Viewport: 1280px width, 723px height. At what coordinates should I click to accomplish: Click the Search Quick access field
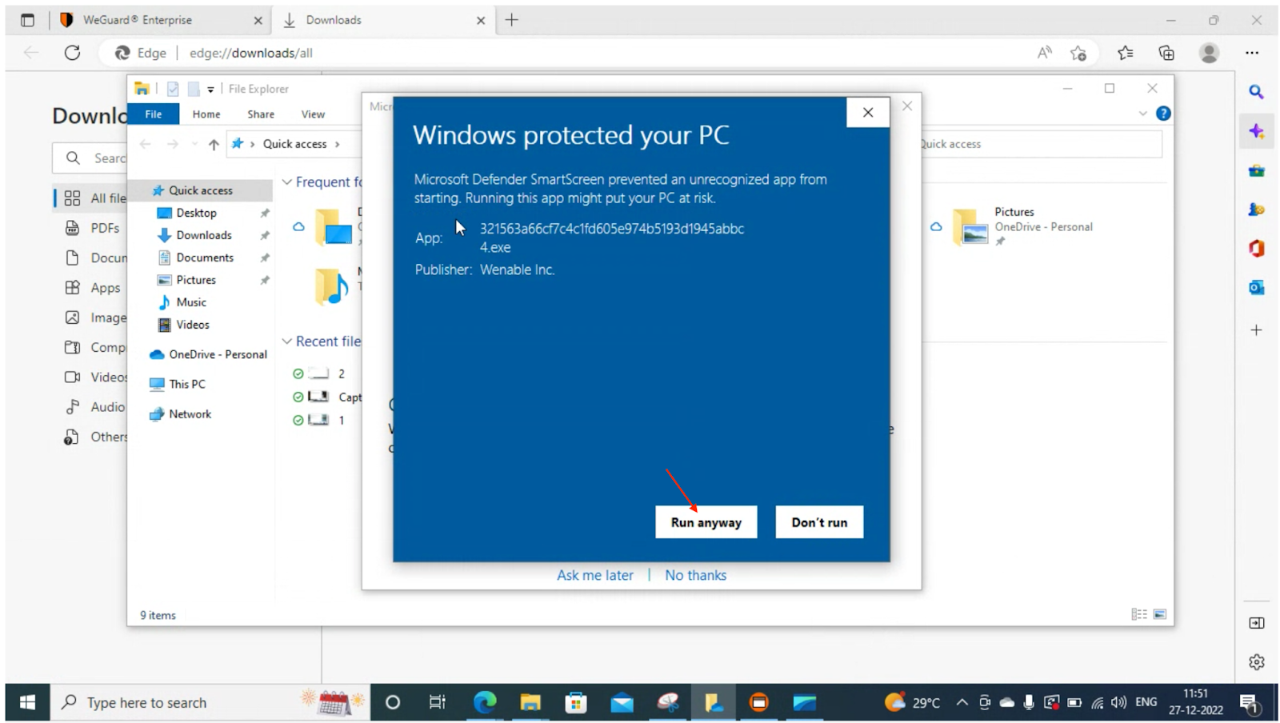pyautogui.click(x=1040, y=144)
